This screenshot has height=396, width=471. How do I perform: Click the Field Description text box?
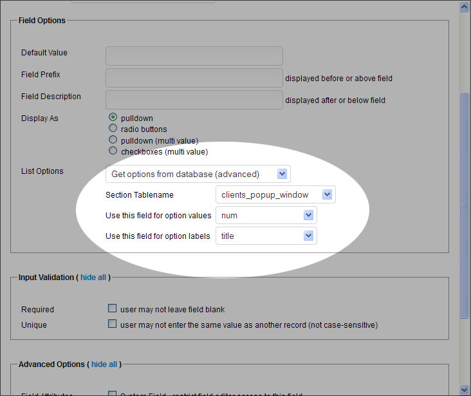pos(194,100)
